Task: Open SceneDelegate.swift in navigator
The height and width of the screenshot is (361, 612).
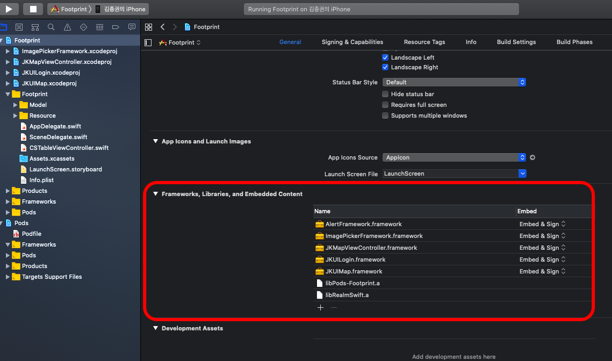Action: coord(58,137)
